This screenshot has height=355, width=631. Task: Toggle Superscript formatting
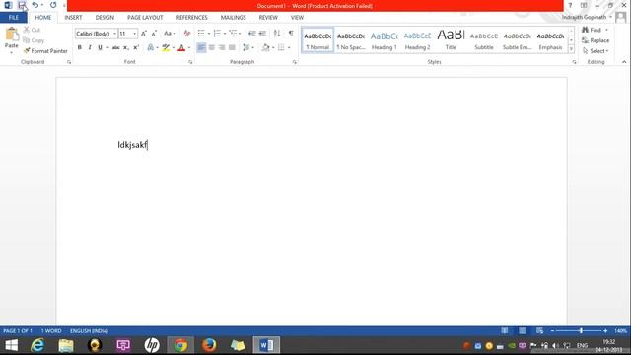(136, 47)
